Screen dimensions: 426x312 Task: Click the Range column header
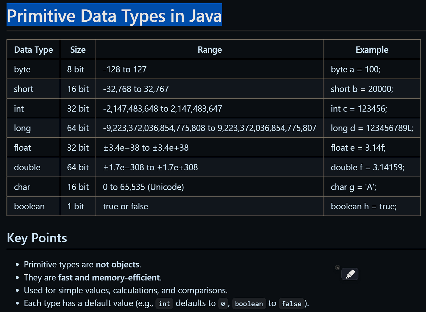[210, 50]
